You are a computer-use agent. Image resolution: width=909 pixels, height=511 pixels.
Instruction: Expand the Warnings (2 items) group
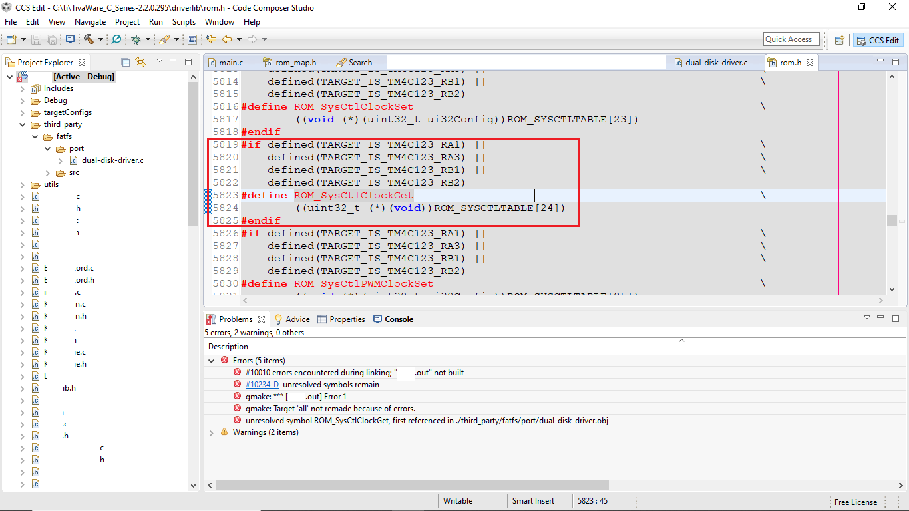click(x=212, y=432)
